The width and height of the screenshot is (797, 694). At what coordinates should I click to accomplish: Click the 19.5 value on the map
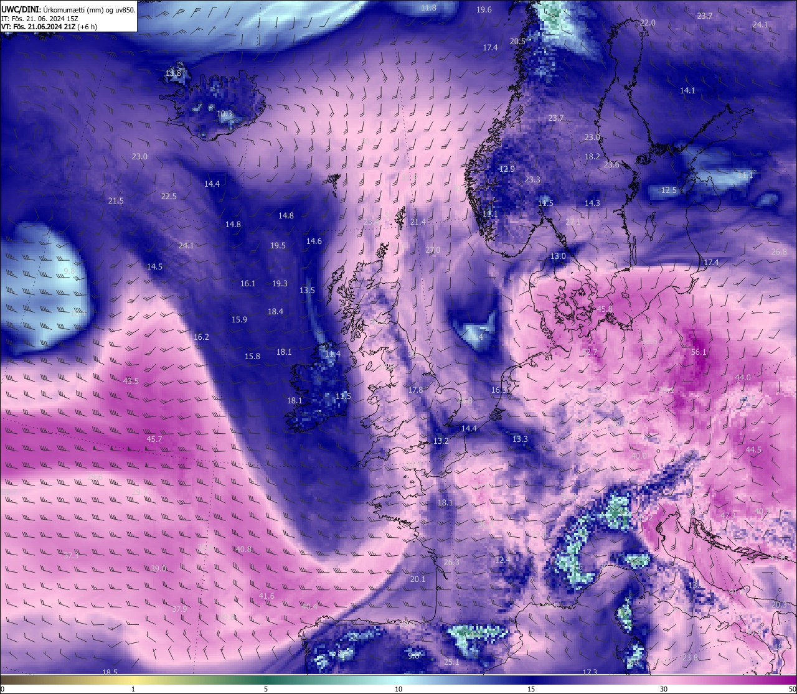pyautogui.click(x=278, y=246)
